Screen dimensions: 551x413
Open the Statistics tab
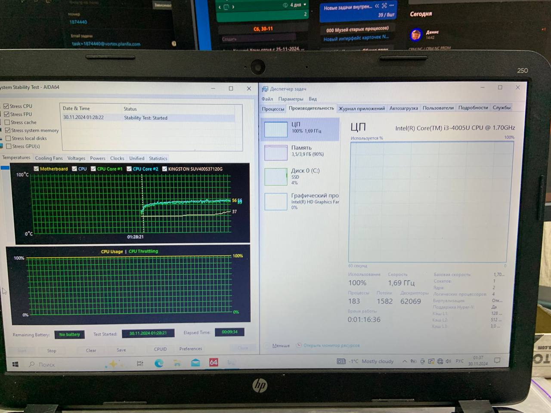point(158,158)
